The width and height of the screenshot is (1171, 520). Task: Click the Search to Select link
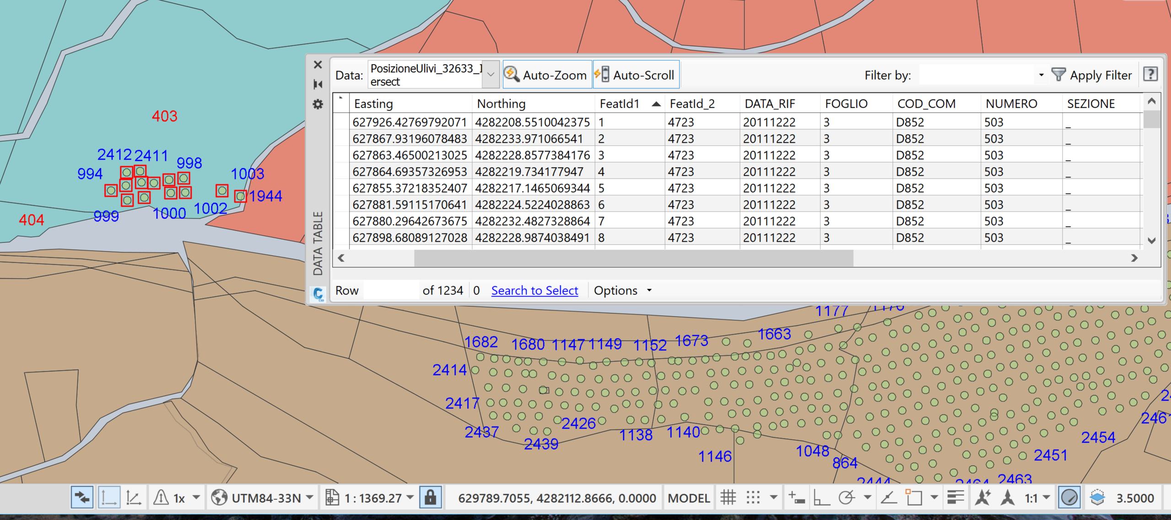coord(534,291)
